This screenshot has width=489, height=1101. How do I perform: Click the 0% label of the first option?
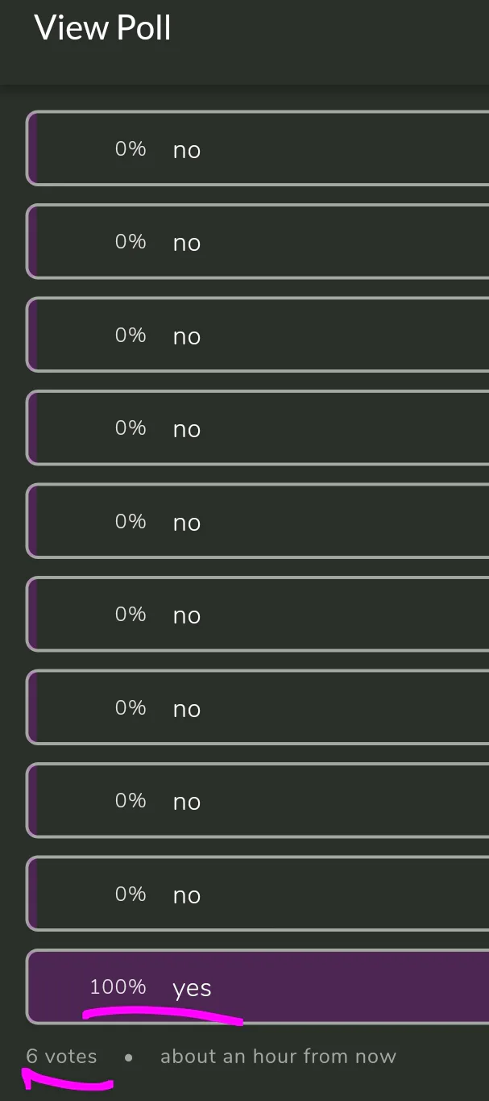coord(130,148)
